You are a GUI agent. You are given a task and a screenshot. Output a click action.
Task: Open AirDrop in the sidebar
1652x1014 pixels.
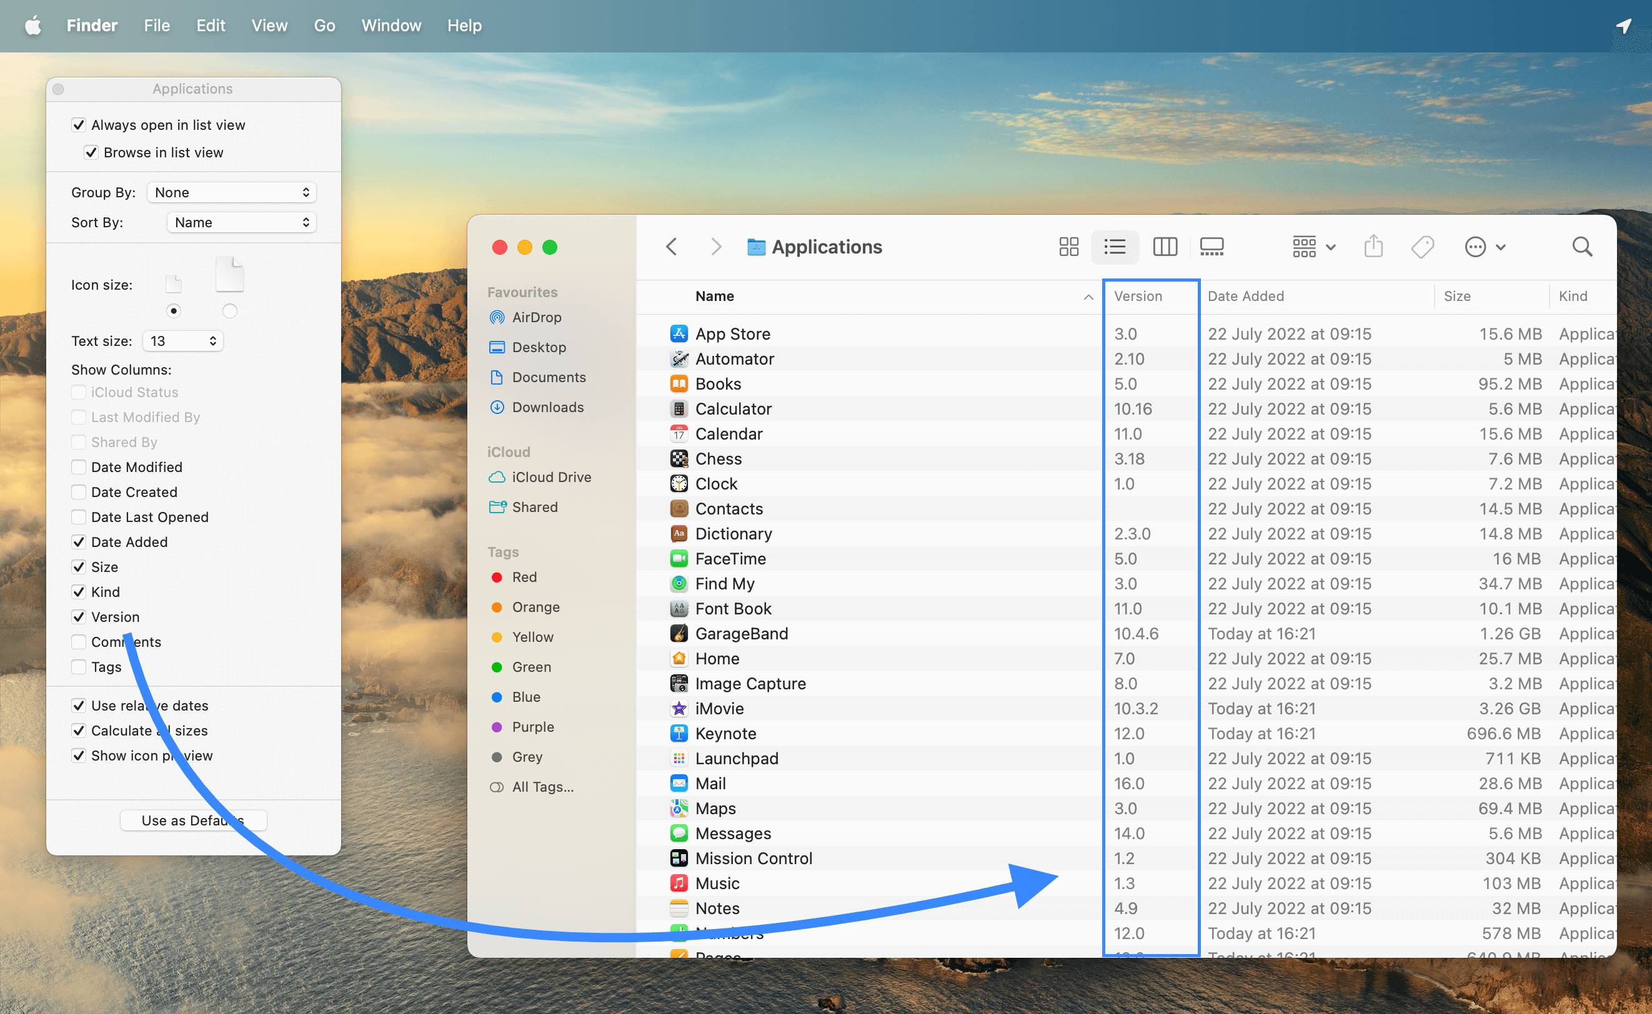pyautogui.click(x=536, y=317)
